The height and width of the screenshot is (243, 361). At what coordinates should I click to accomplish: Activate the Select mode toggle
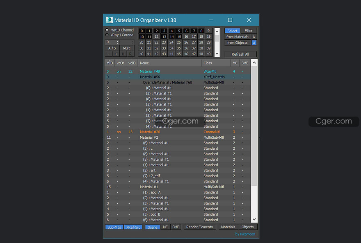click(x=232, y=31)
